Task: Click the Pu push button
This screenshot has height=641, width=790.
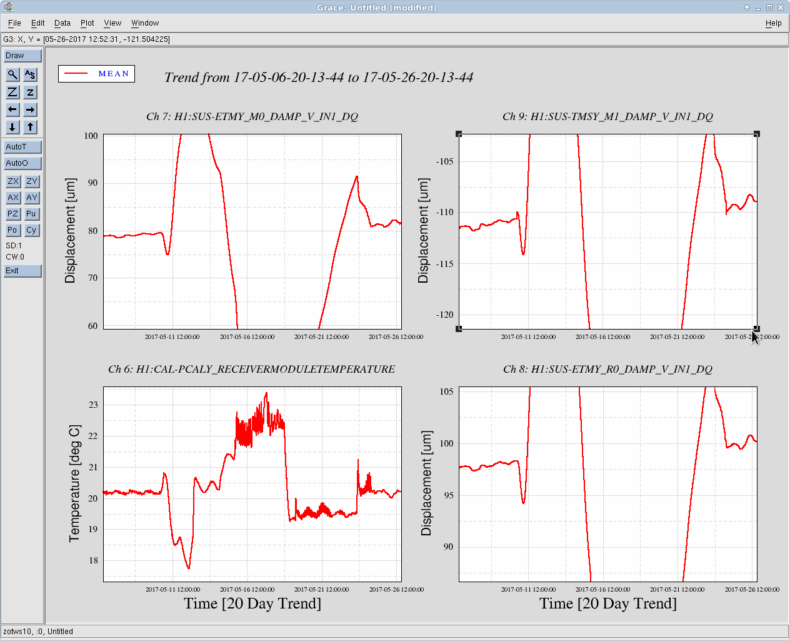Action: click(x=32, y=214)
